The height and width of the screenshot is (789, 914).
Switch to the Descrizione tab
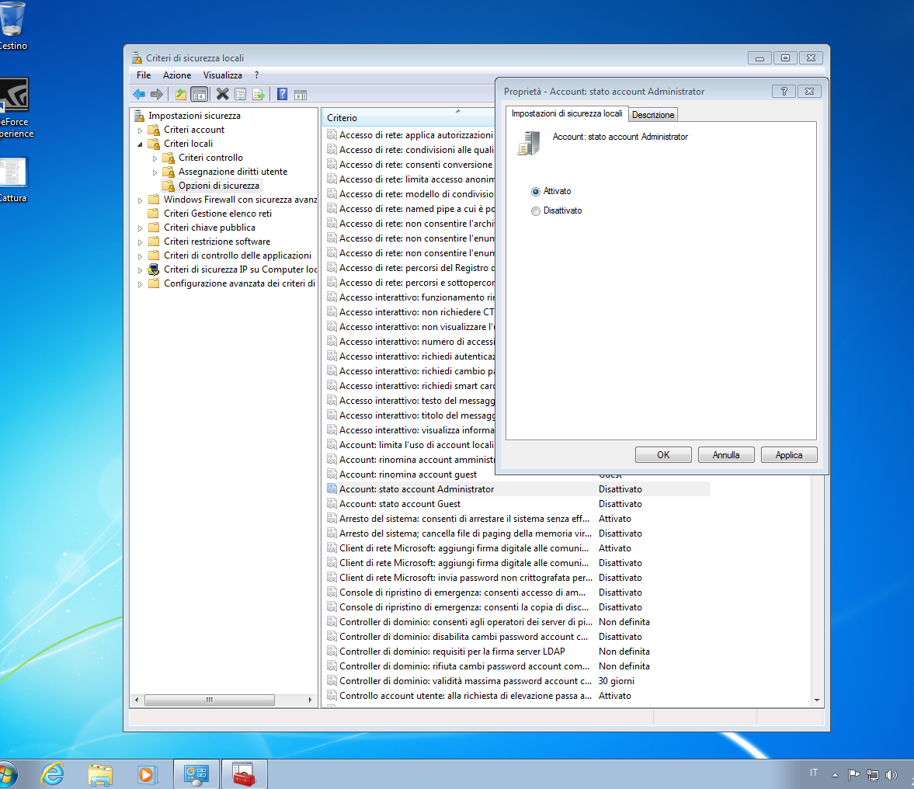click(652, 115)
